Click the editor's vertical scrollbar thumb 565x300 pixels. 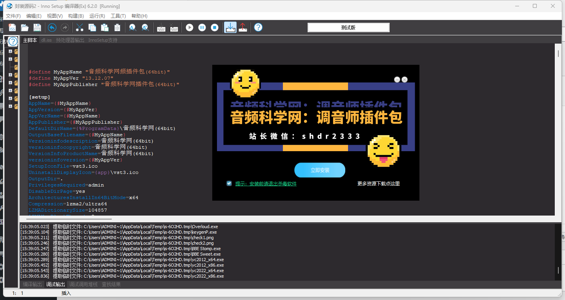[x=558, y=53]
